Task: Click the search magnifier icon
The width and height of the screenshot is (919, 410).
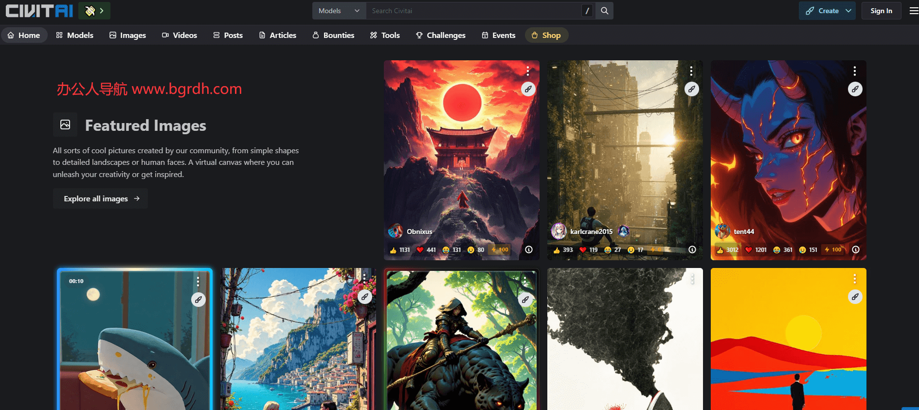Action: click(604, 11)
